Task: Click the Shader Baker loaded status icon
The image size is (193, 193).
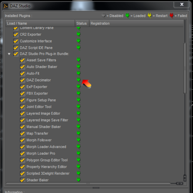Action: coord(78,179)
